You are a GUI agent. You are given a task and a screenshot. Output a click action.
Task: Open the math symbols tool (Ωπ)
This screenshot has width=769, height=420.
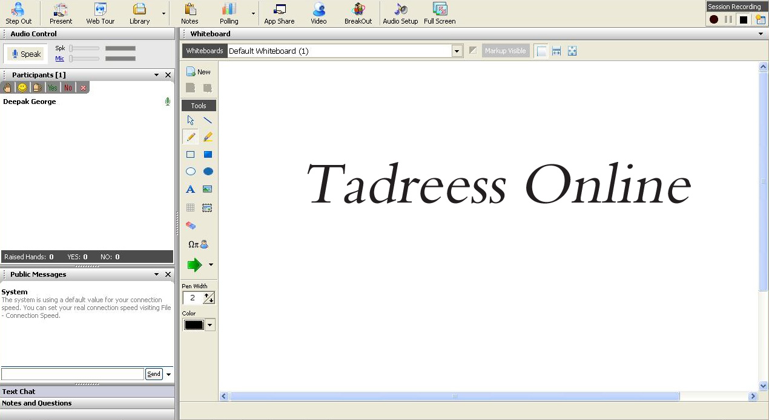198,245
